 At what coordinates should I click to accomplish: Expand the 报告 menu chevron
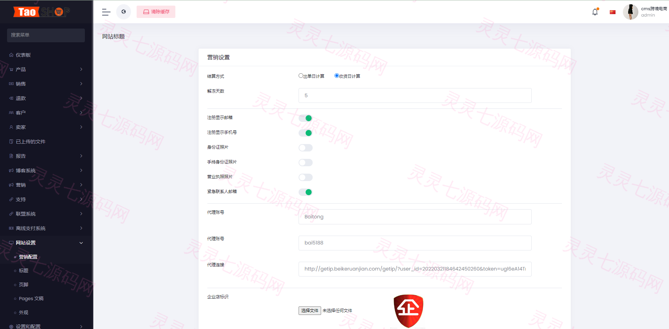click(x=81, y=156)
